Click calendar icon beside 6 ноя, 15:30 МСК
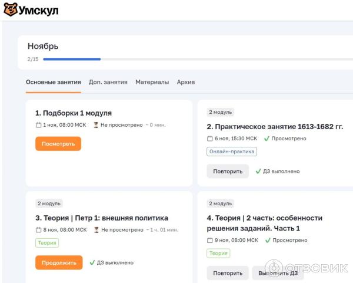The height and width of the screenshot is (283, 353). pyautogui.click(x=210, y=139)
